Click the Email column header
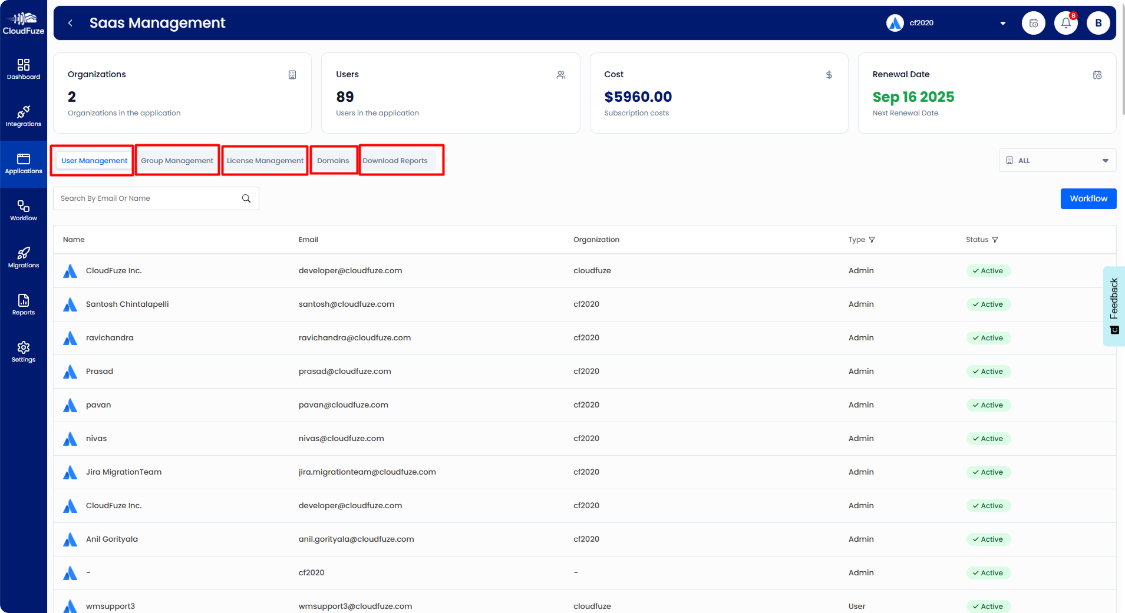The image size is (1125, 613). click(x=308, y=240)
